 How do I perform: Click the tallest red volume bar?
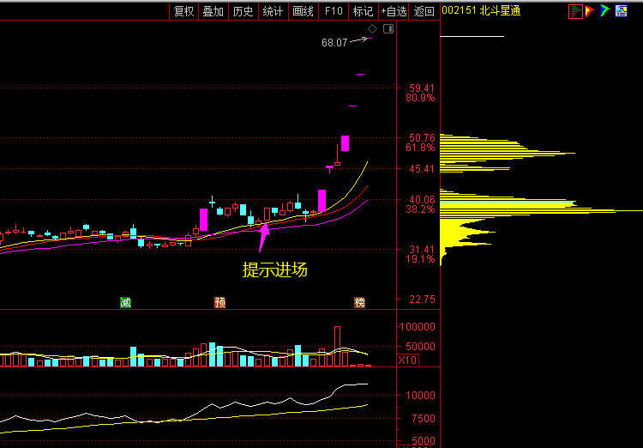(x=338, y=346)
